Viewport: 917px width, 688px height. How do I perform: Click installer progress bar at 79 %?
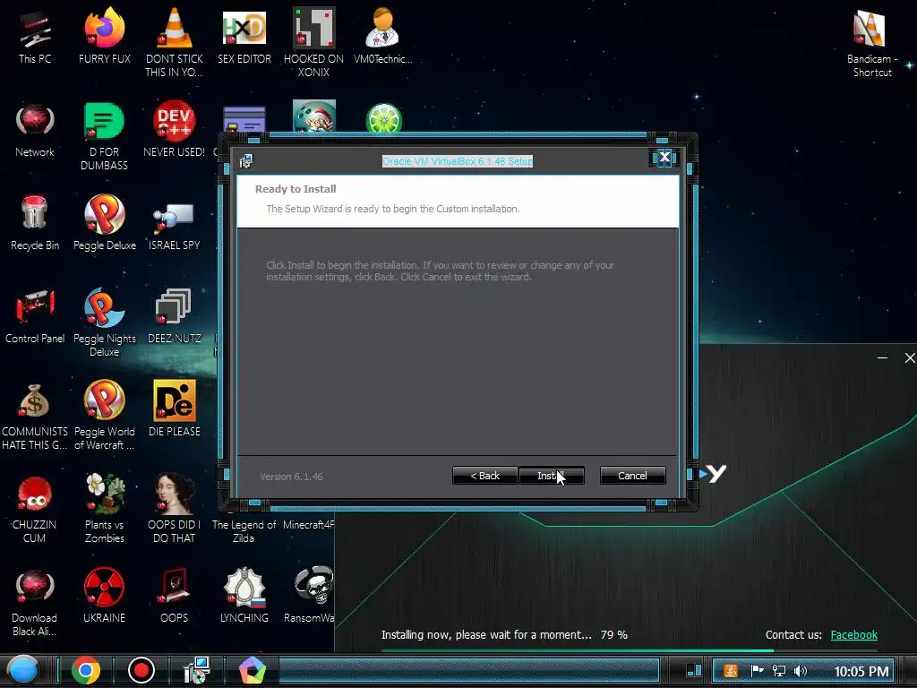click(x=630, y=650)
